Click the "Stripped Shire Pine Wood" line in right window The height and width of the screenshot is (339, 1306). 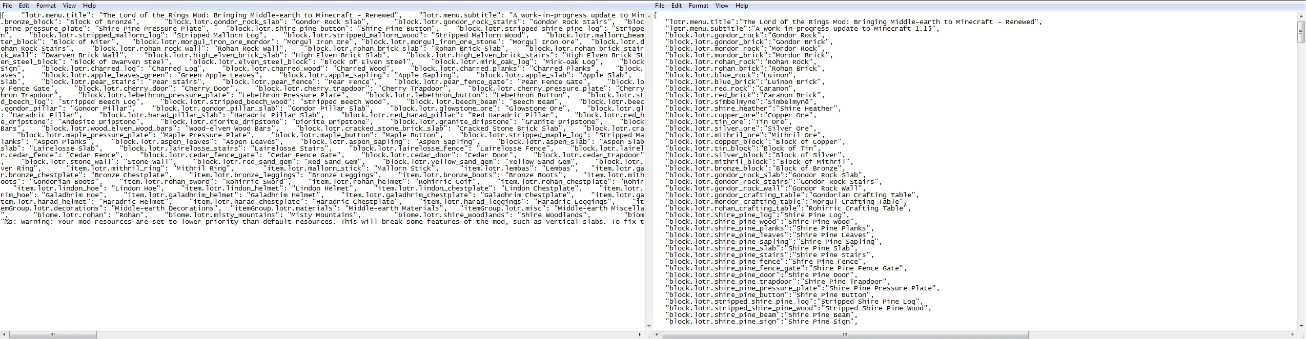pyautogui.click(x=798, y=308)
